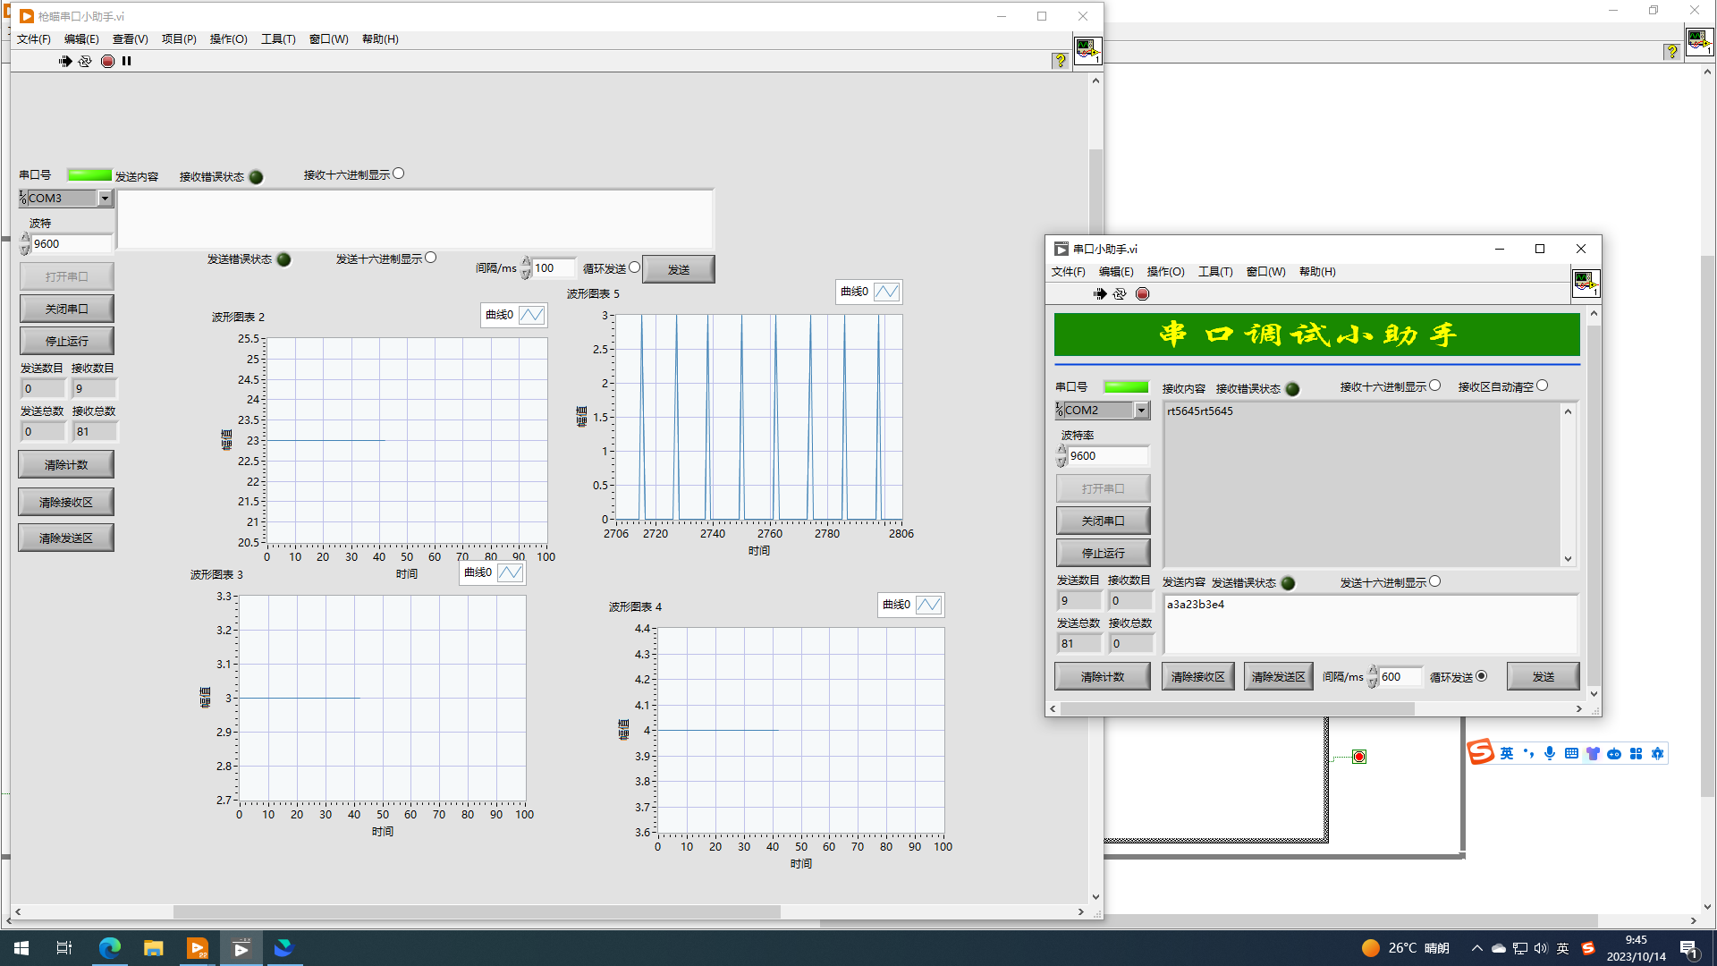Image resolution: width=1717 pixels, height=966 pixels.
Task: Pause execution in left window toolbar
Action: [127, 61]
